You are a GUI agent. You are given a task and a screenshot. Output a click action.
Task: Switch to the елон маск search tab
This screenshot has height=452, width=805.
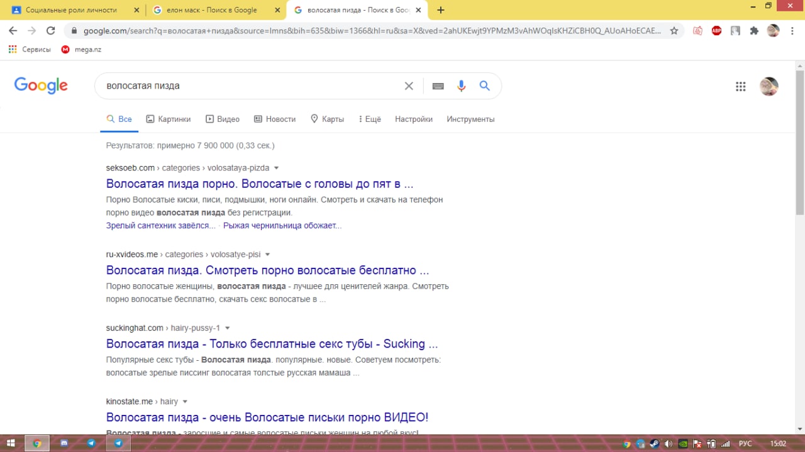click(212, 10)
